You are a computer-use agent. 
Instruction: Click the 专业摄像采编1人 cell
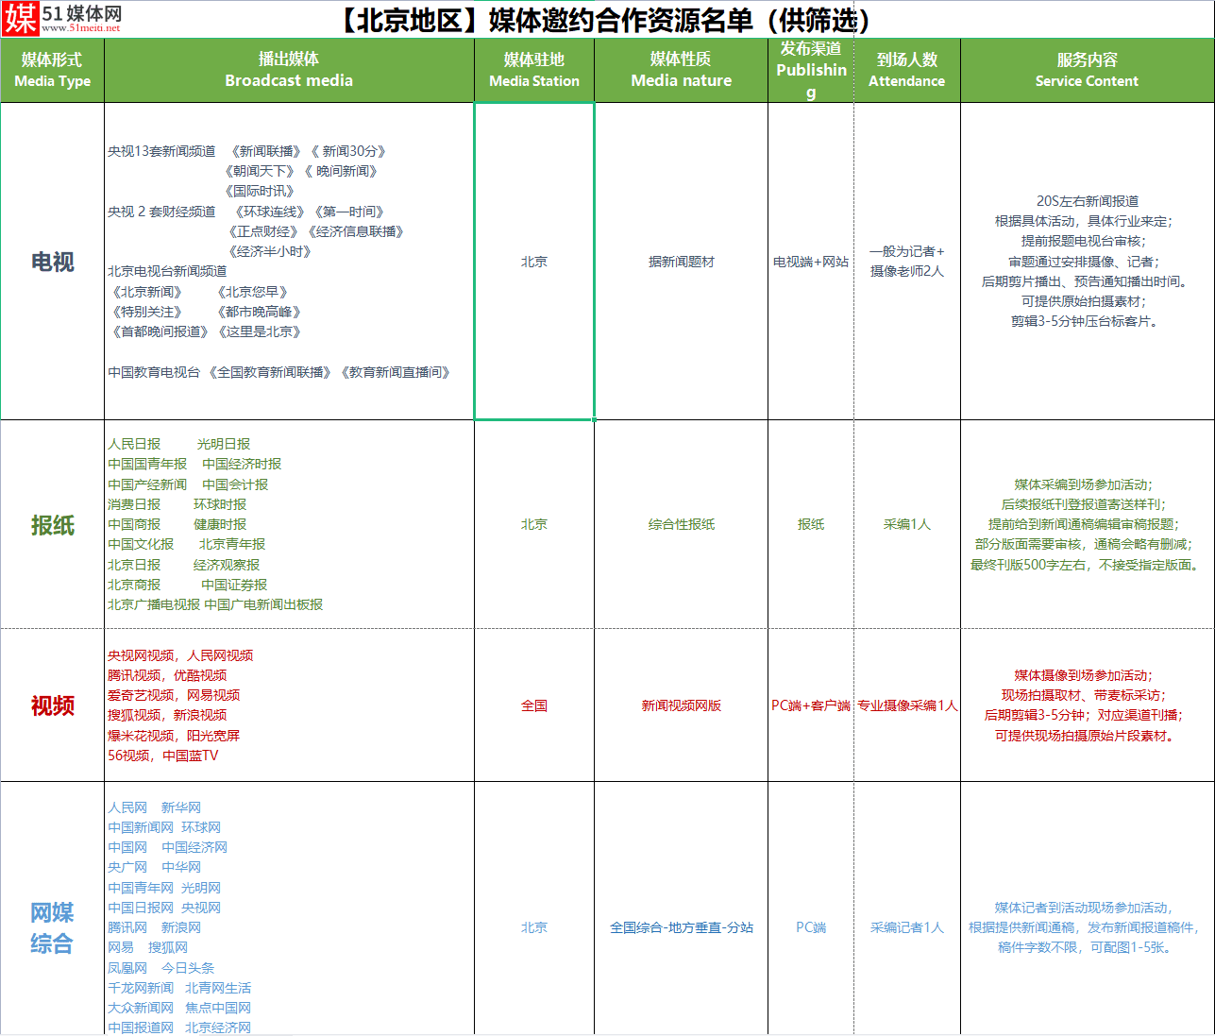pos(907,705)
